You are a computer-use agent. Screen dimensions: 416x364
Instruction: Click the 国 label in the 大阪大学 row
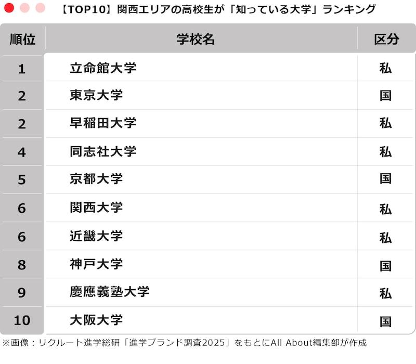point(385,321)
